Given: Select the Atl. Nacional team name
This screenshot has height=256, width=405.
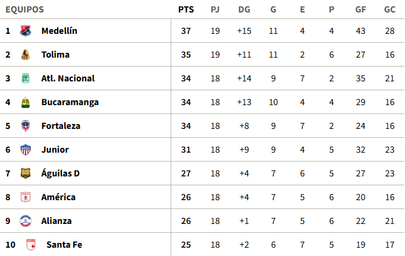Looking at the screenshot, I should click(x=68, y=78).
